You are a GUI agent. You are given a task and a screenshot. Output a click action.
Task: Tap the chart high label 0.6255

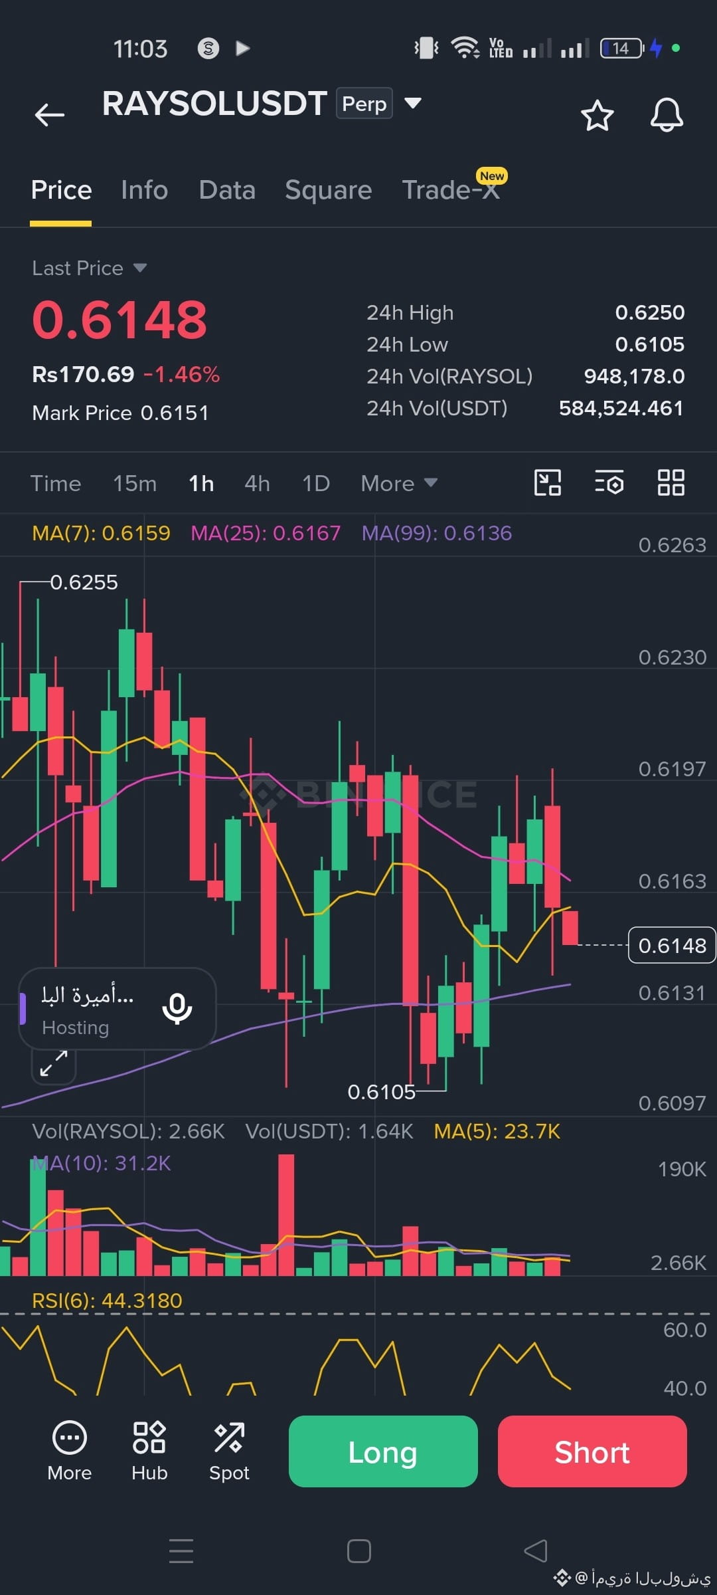[84, 582]
